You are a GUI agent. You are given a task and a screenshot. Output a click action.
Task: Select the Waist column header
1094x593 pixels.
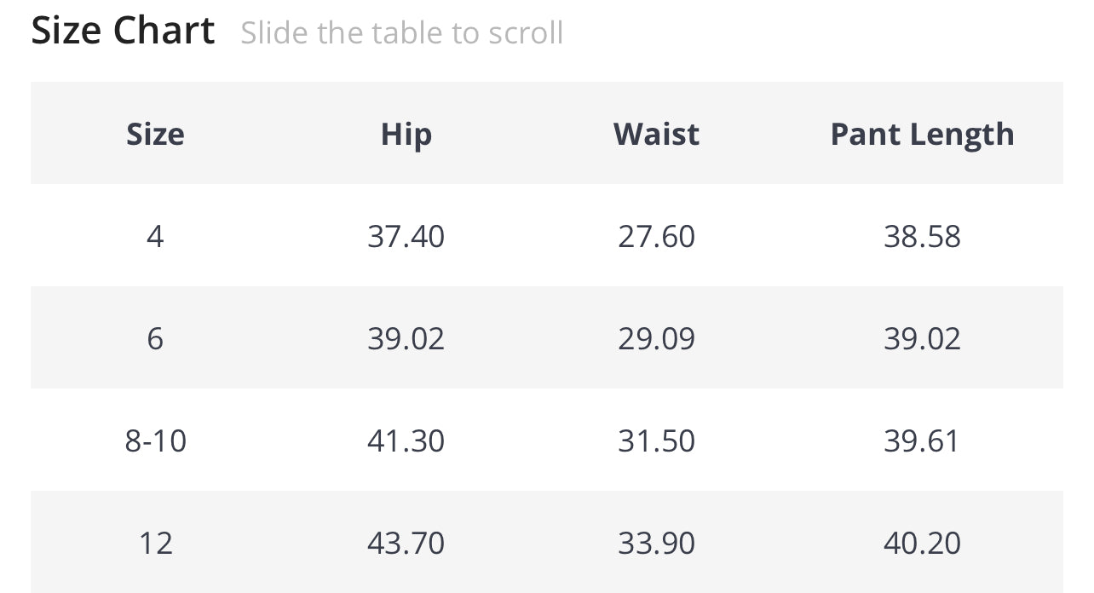(x=656, y=134)
